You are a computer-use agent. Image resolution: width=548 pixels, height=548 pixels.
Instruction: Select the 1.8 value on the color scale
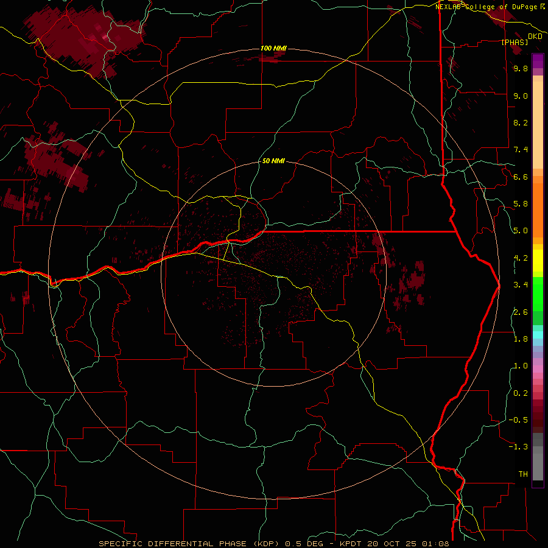click(521, 339)
